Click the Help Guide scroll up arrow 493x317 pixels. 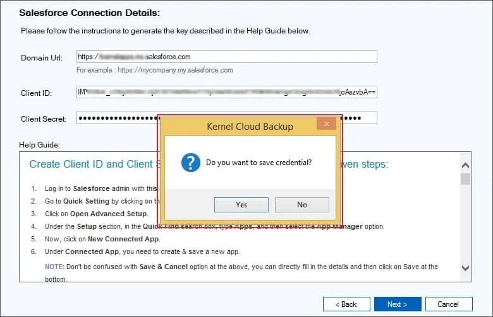click(x=465, y=165)
